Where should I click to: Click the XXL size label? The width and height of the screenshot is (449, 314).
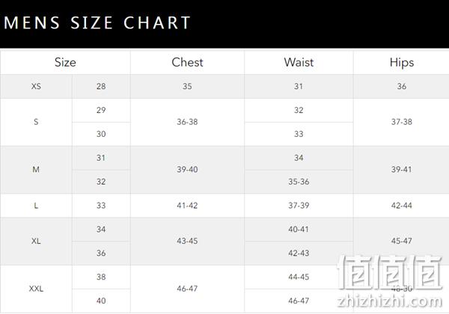(36, 289)
